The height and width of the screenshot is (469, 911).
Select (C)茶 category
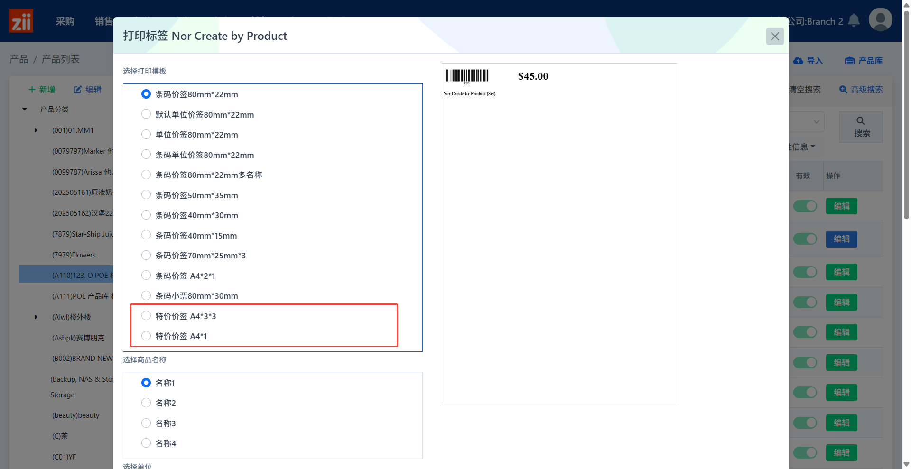pos(60,436)
